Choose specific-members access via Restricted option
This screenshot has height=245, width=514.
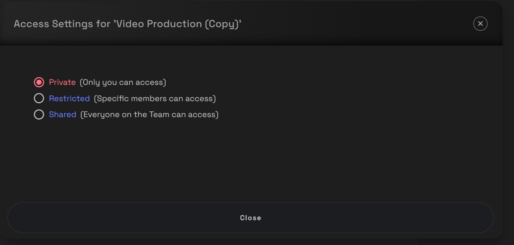[x=39, y=98]
